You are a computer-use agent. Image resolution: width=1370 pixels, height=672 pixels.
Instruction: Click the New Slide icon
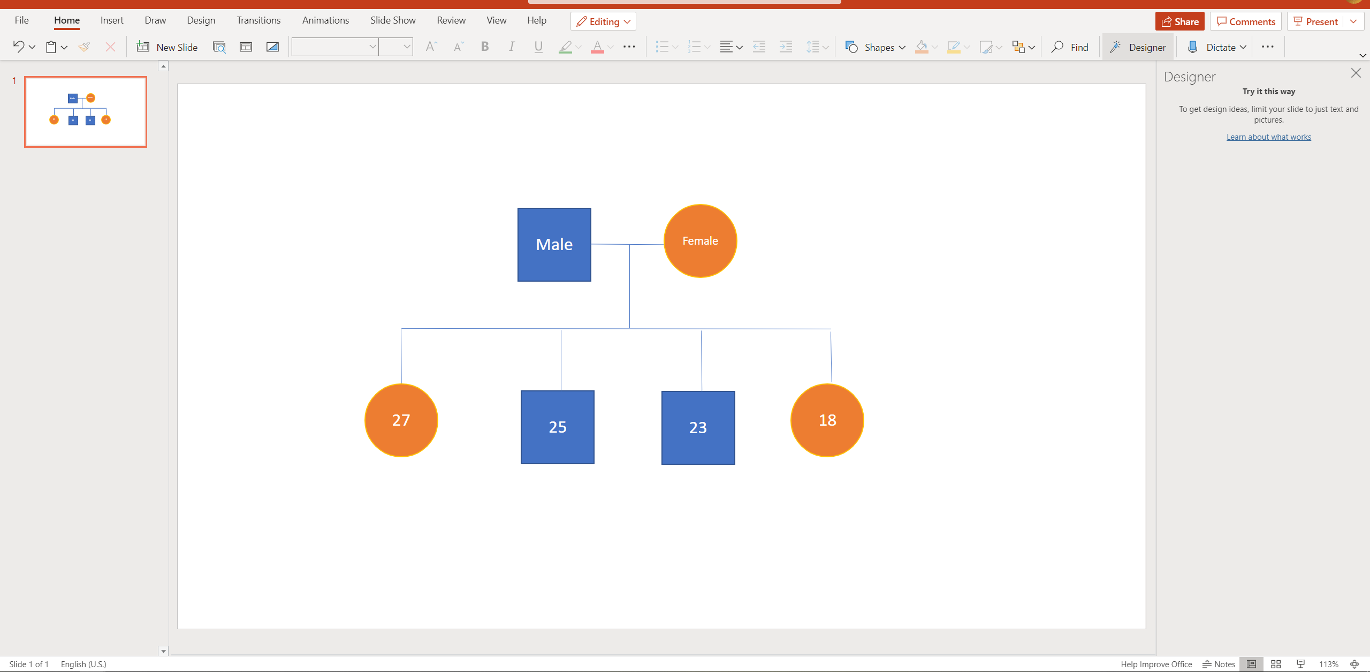[142, 46]
